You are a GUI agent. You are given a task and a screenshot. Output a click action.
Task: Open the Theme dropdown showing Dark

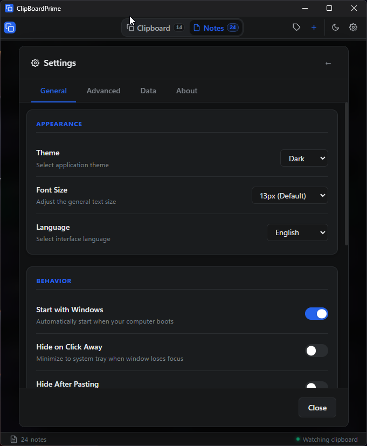(304, 158)
